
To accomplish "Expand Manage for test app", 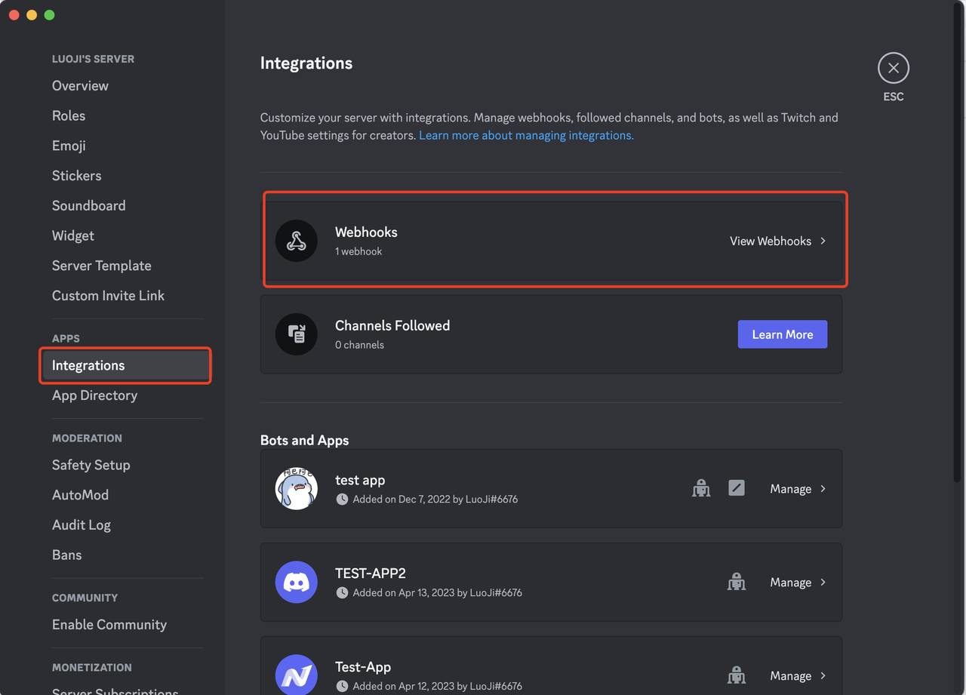I will click(x=798, y=488).
